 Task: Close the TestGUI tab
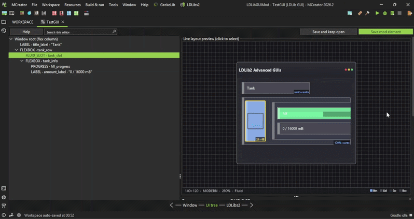point(63,22)
